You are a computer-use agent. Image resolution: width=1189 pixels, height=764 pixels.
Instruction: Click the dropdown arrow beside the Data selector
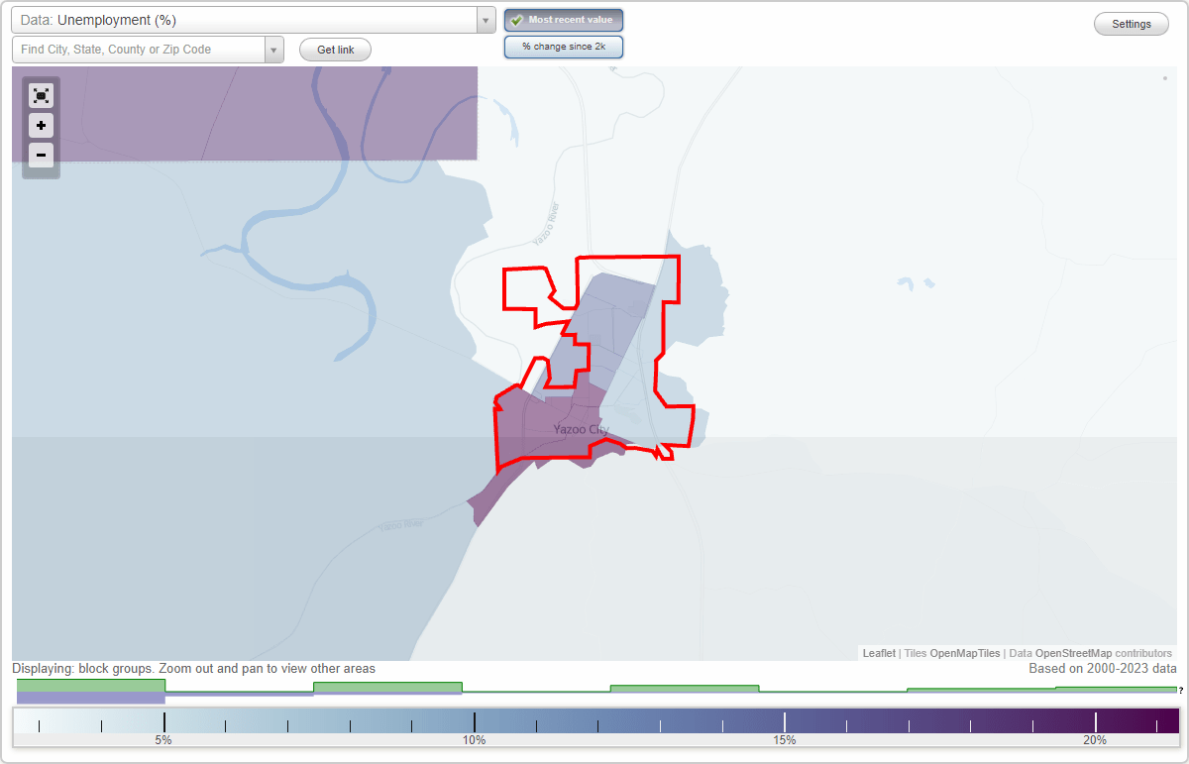click(485, 20)
